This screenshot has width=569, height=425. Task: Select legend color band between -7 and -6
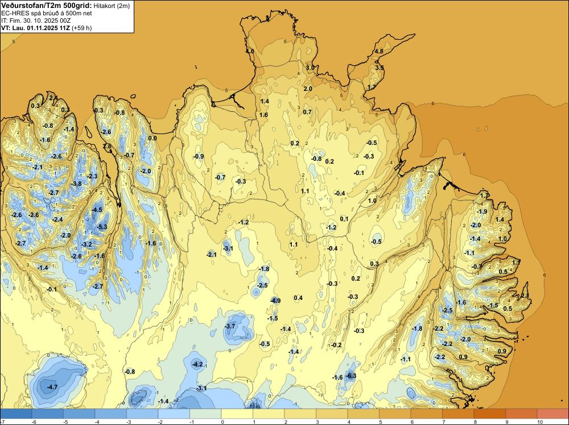coord(16,414)
